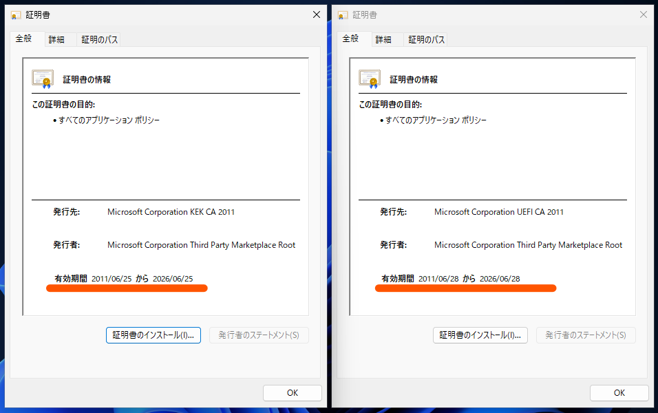Click the 証明書の情報 heading in the left window
This screenshot has width=658, height=413.
click(x=87, y=80)
